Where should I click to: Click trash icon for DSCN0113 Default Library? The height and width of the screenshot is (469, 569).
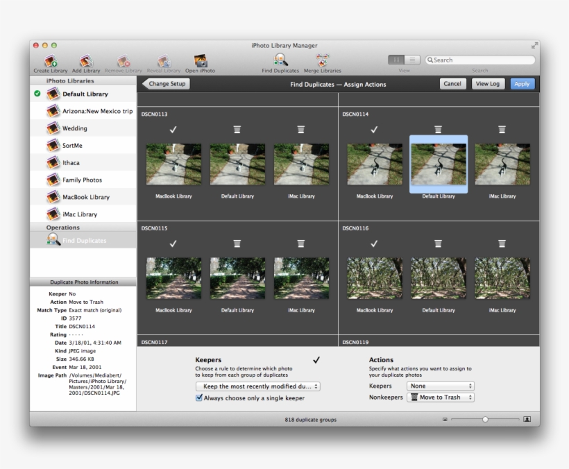click(x=237, y=130)
